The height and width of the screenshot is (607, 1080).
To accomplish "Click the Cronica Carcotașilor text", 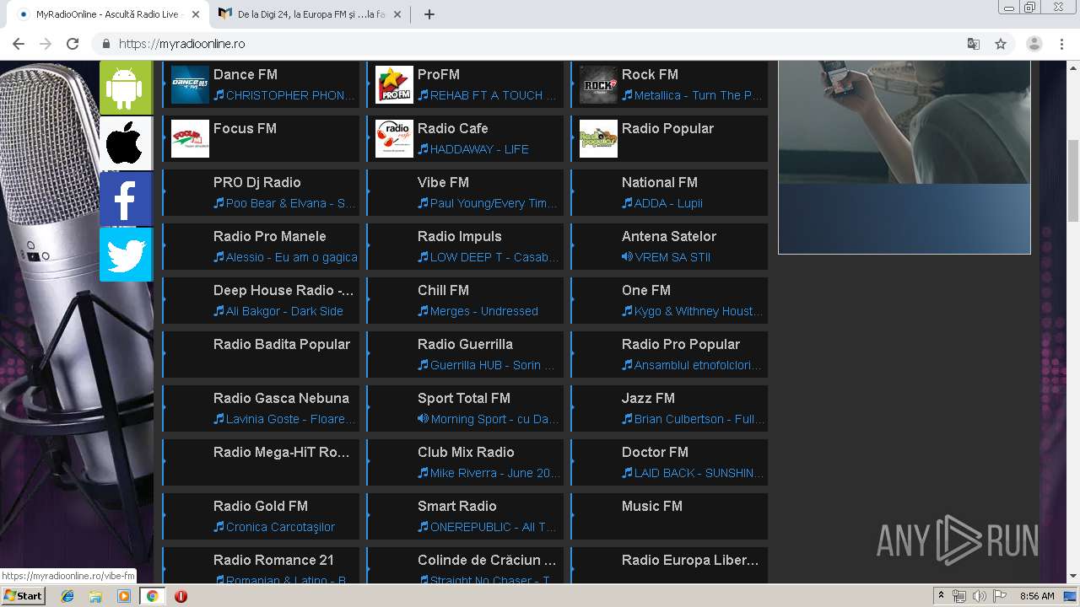I will click(x=280, y=527).
